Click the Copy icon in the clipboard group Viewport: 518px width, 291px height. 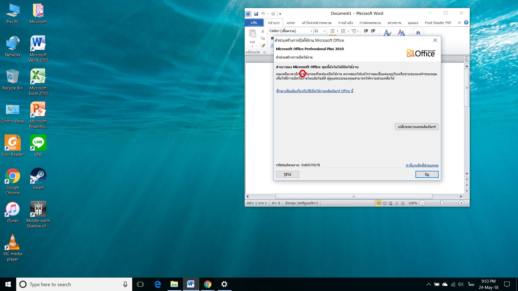pos(263,38)
